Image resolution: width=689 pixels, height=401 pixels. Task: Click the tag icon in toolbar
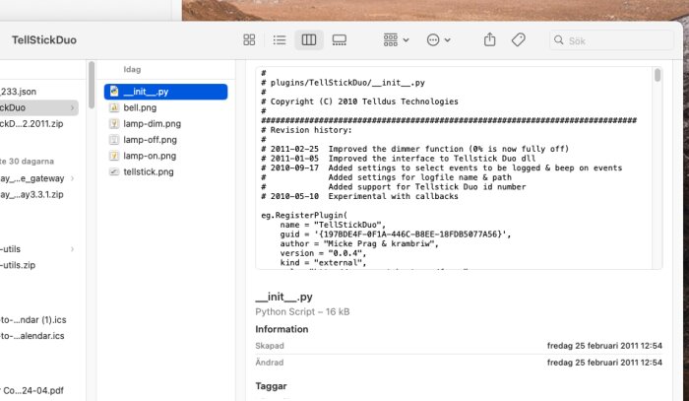point(519,40)
